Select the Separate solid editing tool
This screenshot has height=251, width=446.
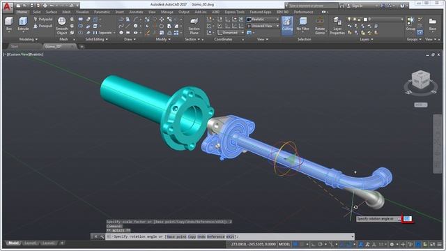[102, 33]
